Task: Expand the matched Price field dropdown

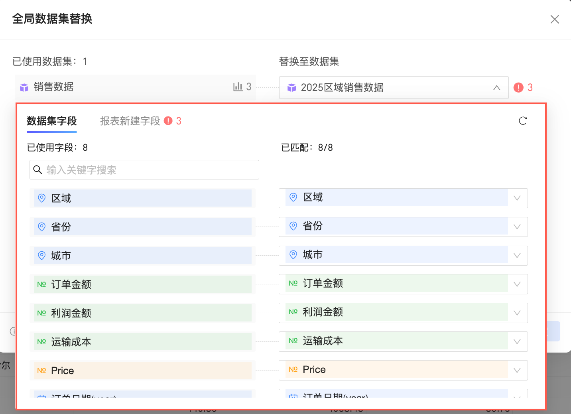Action: pyautogui.click(x=517, y=371)
